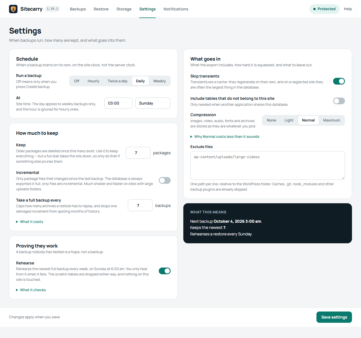The image size is (361, 338).
Task: Click the 03:00 backup time field
Action: point(118,103)
